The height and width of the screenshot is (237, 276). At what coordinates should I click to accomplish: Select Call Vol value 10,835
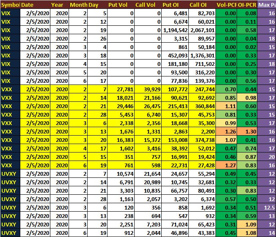coord(148,191)
